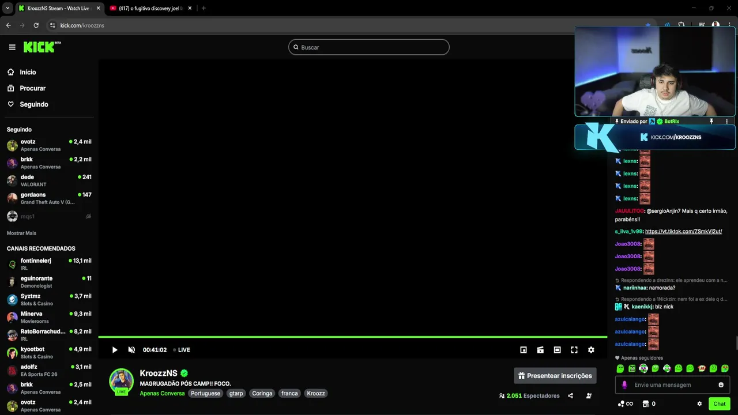Screen dimensions: 738x415
Task: Open ovotz channel under Seguindo
Action: coord(49,145)
